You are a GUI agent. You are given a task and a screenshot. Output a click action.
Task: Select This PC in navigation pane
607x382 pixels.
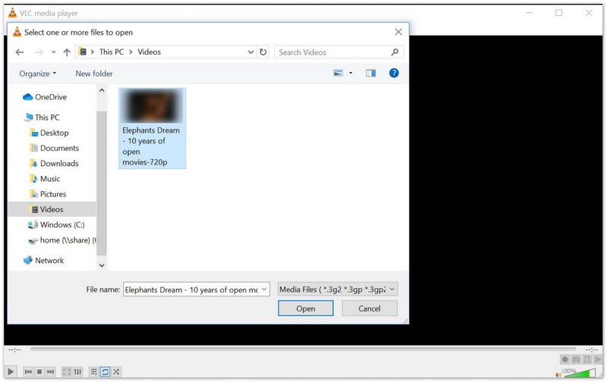click(42, 117)
